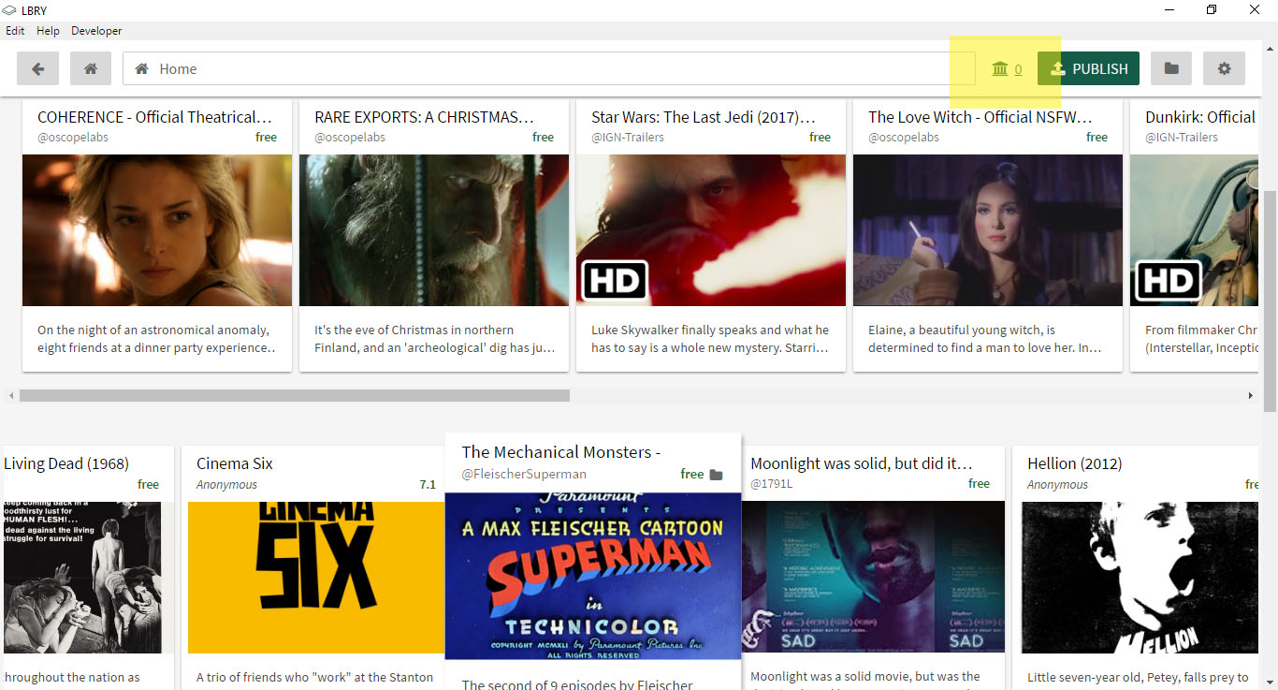Restore down the LBRY window
This screenshot has width=1278, height=690.
coord(1212,10)
